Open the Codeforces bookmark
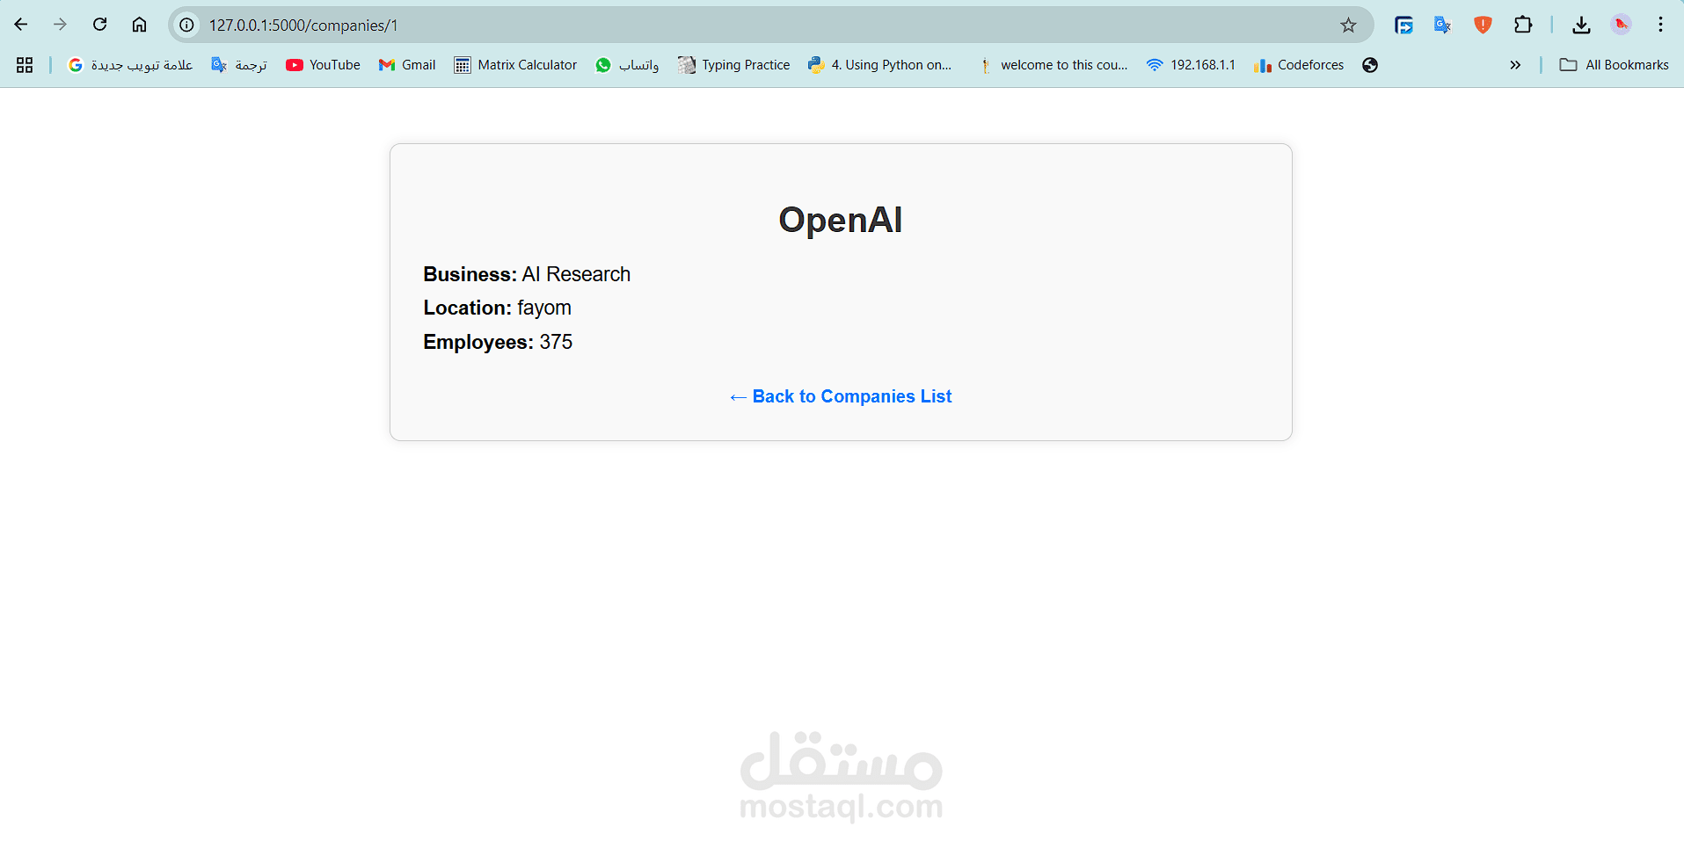The height and width of the screenshot is (841, 1684). click(1299, 65)
